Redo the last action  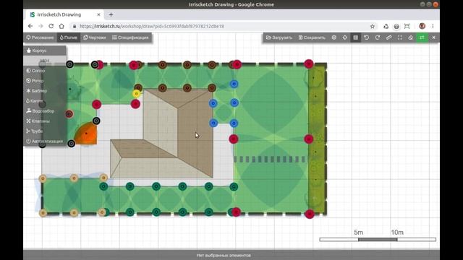point(378,38)
